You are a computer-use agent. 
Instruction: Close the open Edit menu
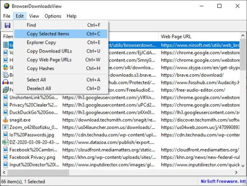click(20, 16)
